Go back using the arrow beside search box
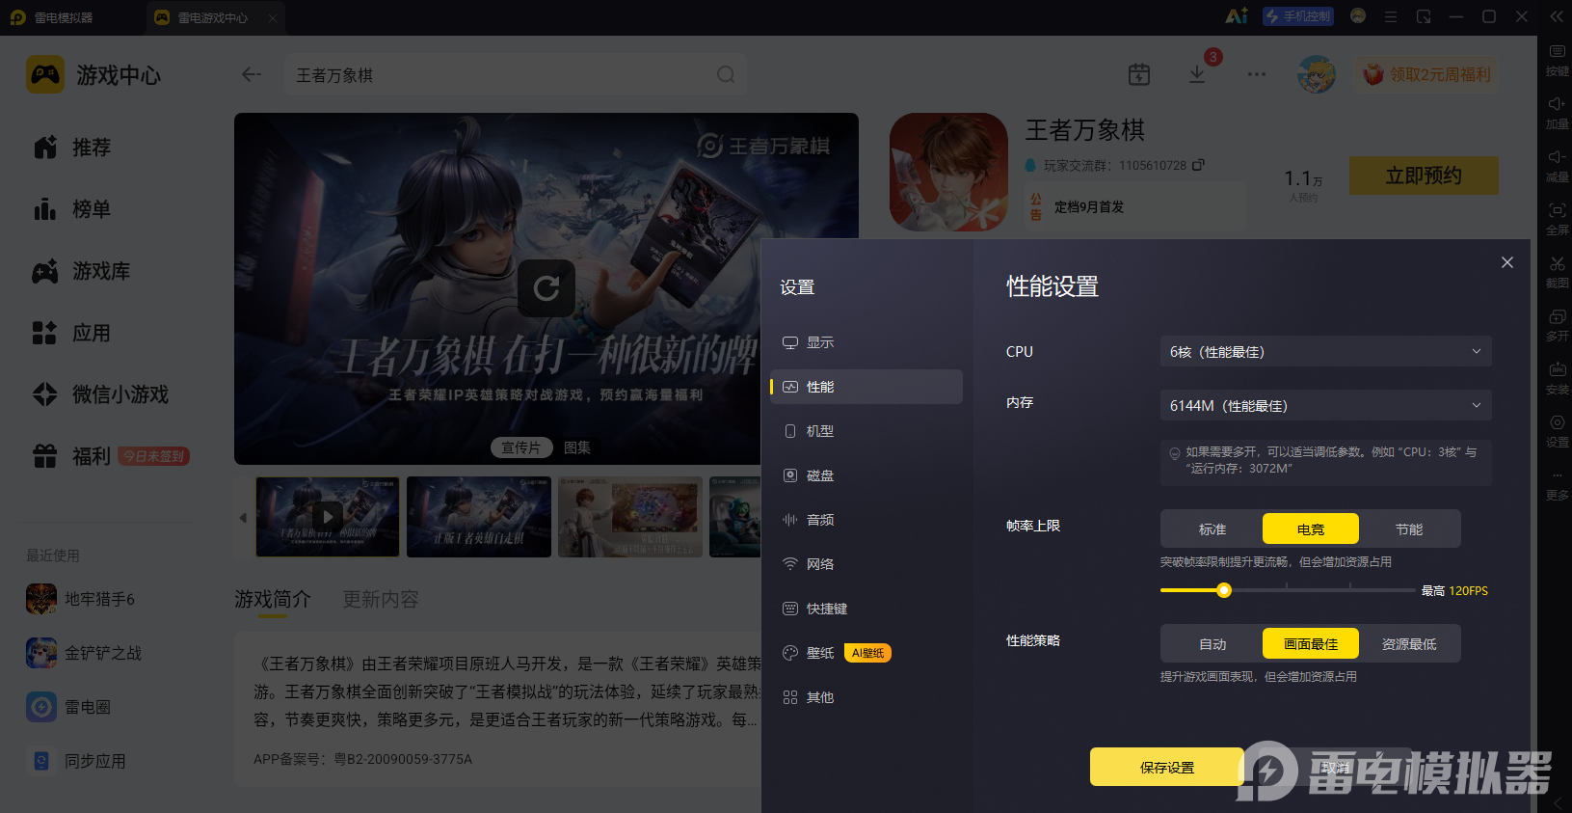 [252, 74]
